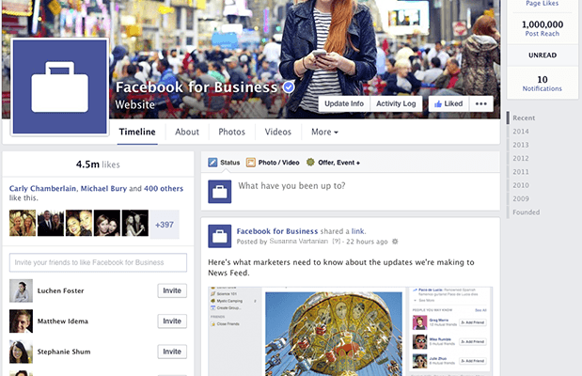Click the briefcase profile picture of the page
The image size is (582, 376).
click(60, 86)
